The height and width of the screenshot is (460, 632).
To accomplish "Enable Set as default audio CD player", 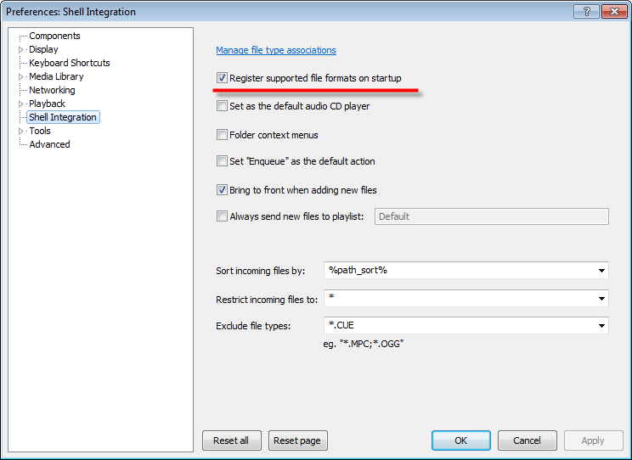I will tap(223, 107).
